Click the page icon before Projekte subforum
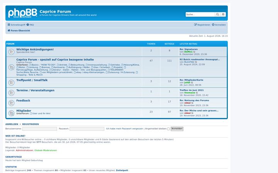 point(112,67)
